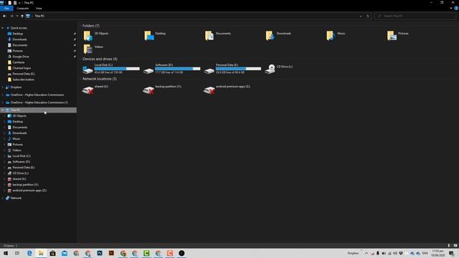Open the Action Center notifications icon
The height and width of the screenshot is (258, 459).
(451, 253)
